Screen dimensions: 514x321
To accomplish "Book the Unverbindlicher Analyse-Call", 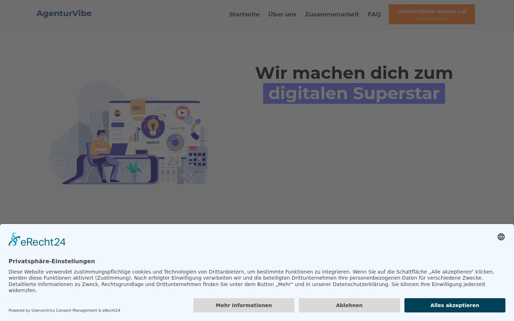I will [x=432, y=14].
